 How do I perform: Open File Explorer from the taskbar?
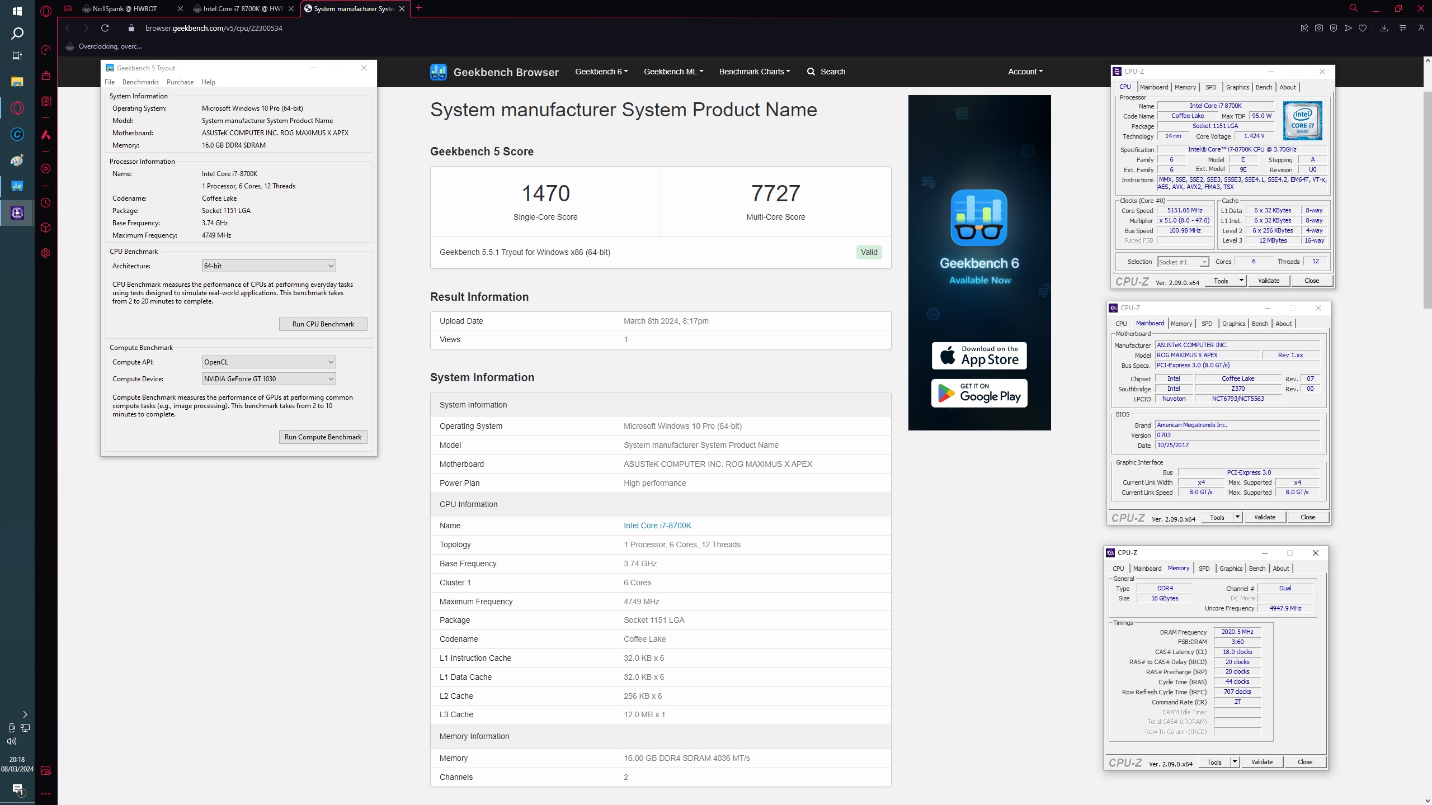(x=17, y=82)
